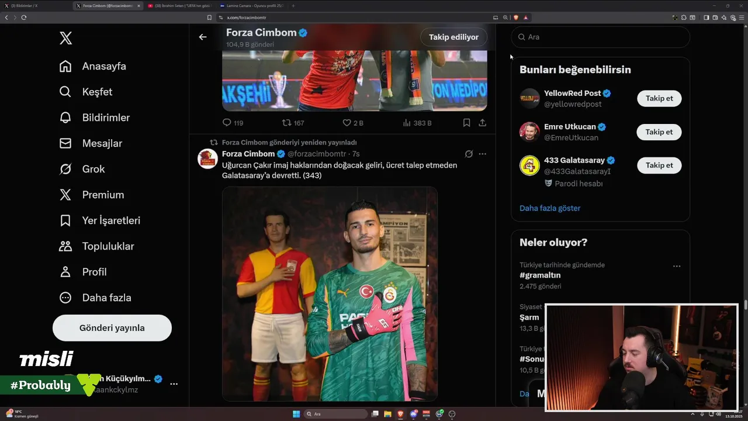This screenshot has width=748, height=421.
Task: Click Uğurcan Çakır imaj haklarından post text
Action: tap(340, 170)
